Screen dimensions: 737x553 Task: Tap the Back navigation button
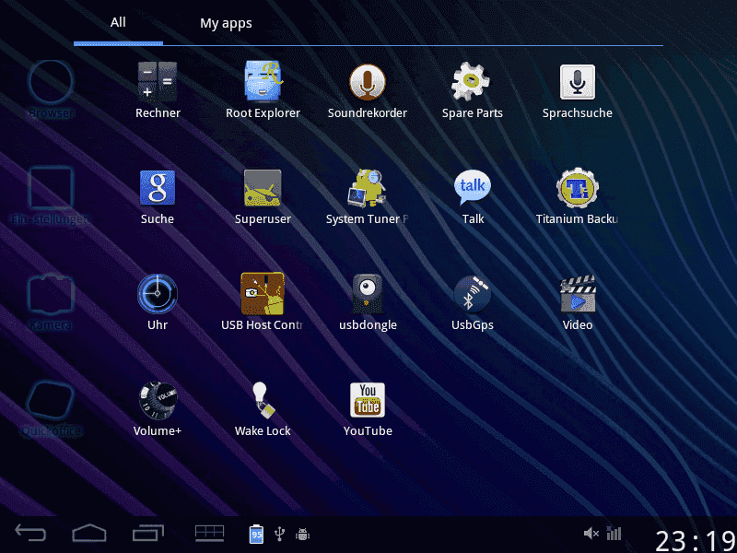coord(30,533)
